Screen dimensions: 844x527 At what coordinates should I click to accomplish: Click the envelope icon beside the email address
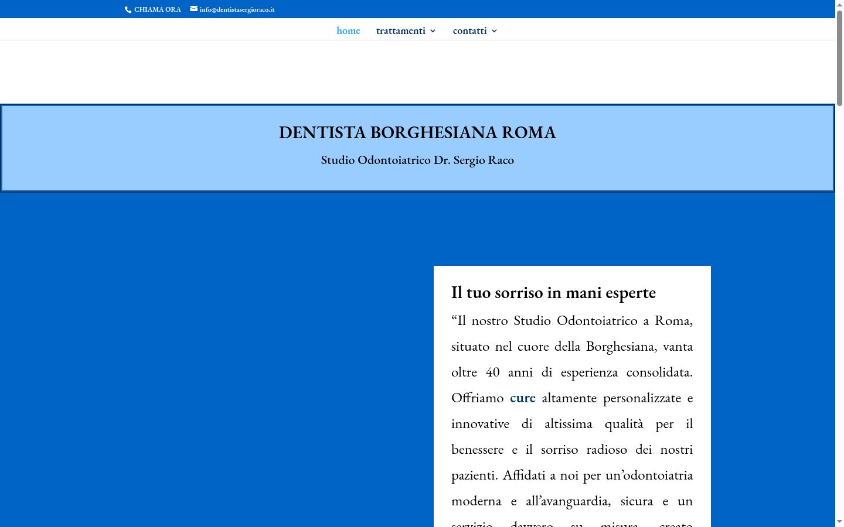[x=193, y=9]
